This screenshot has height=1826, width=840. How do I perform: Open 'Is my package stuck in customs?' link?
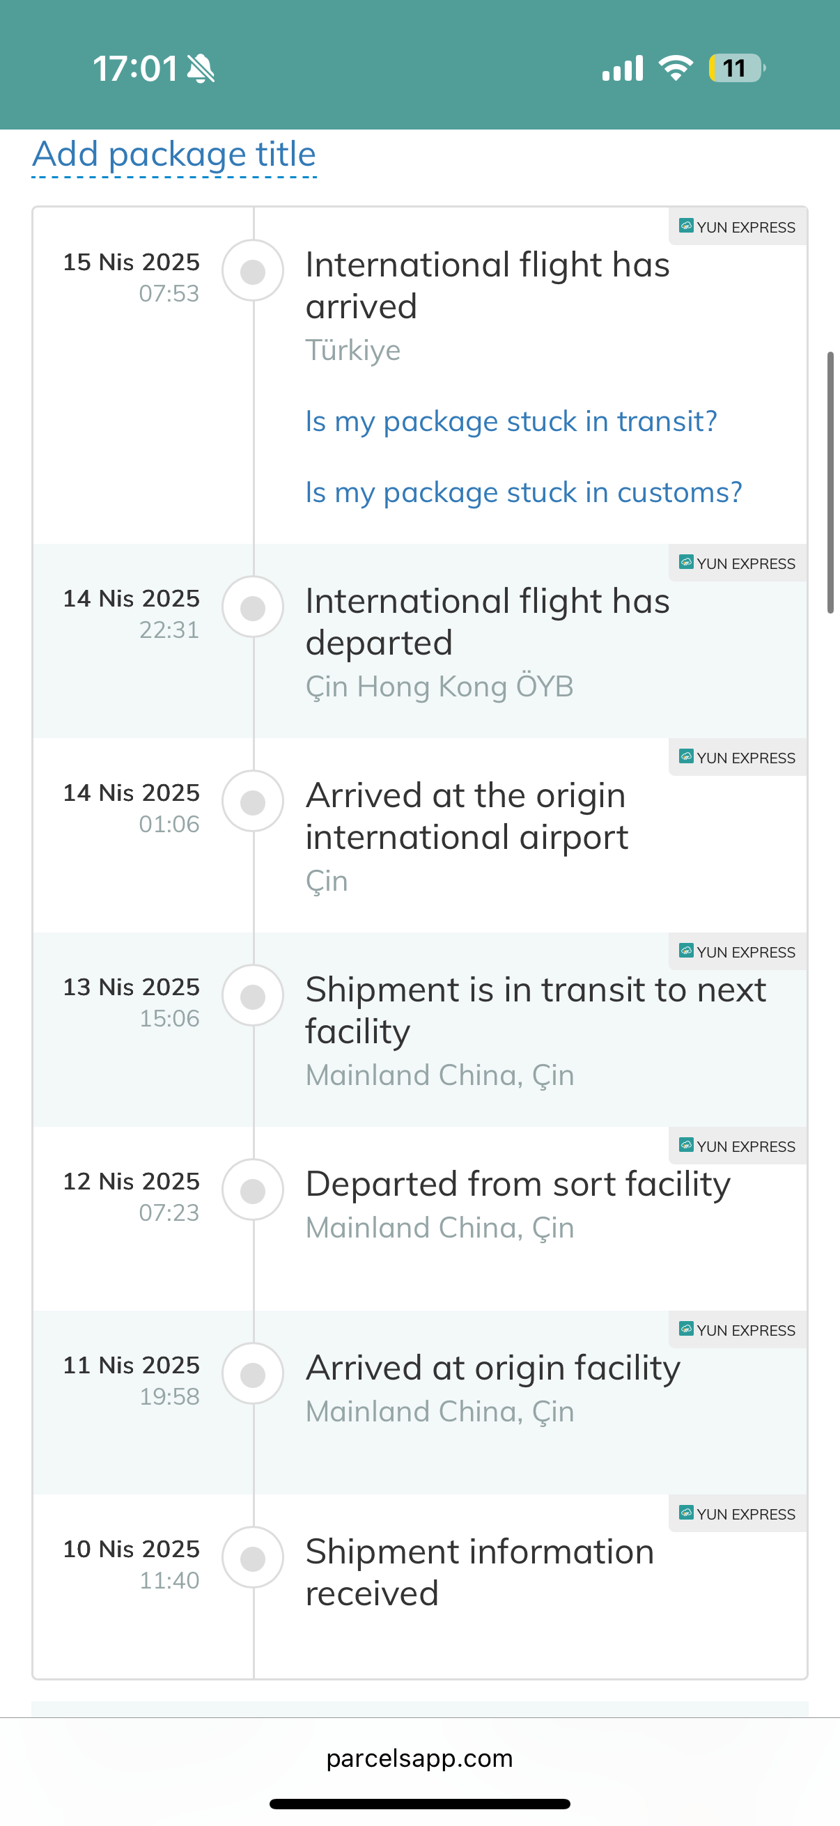tap(523, 492)
